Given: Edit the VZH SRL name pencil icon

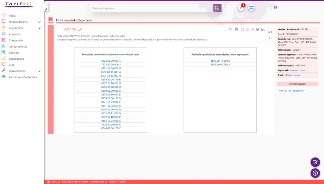Looking at the screenshot, I should (x=80, y=29).
